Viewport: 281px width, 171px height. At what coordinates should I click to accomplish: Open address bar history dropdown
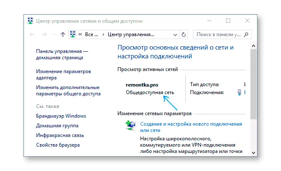pos(175,34)
